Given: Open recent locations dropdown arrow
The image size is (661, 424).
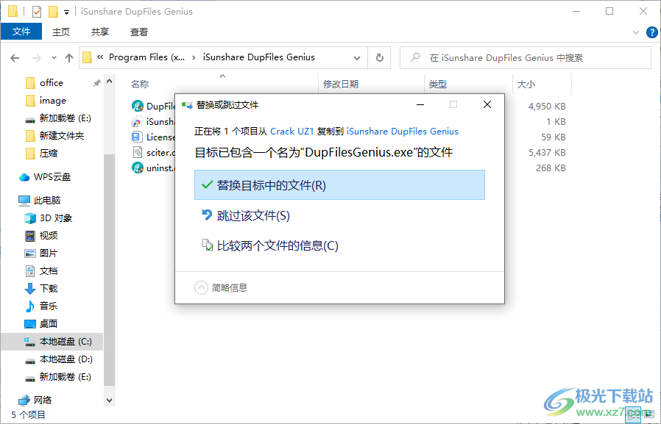Looking at the screenshot, I should point(54,58).
